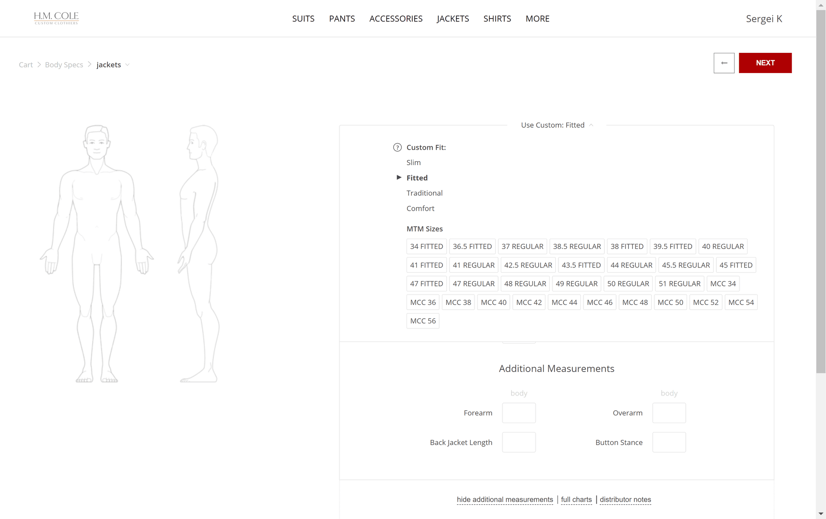Click the hide additional measurements link
Image resolution: width=826 pixels, height=519 pixels.
[505, 499]
